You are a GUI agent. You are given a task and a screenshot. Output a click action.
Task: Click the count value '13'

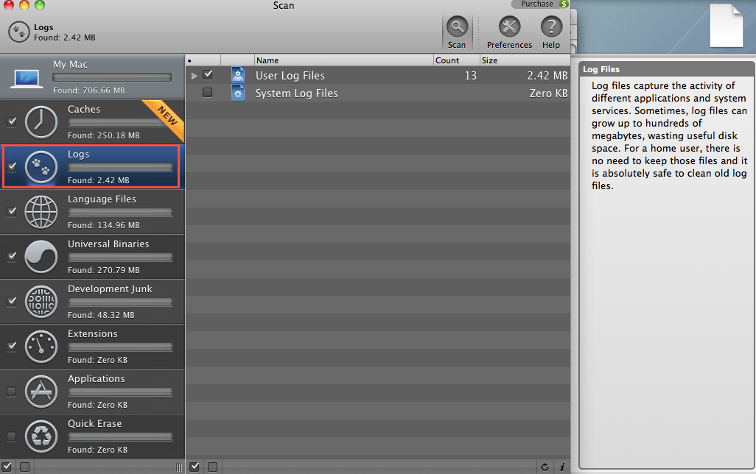pyautogui.click(x=471, y=76)
